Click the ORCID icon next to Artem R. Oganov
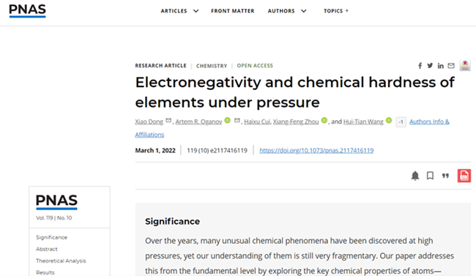This screenshot has height=276, width=476. [227, 120]
